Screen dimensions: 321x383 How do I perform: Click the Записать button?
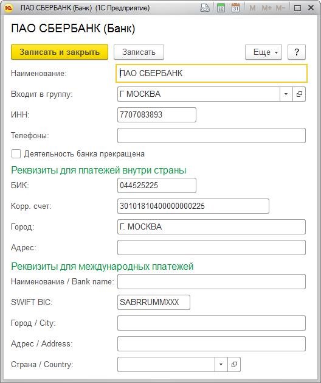(x=139, y=52)
